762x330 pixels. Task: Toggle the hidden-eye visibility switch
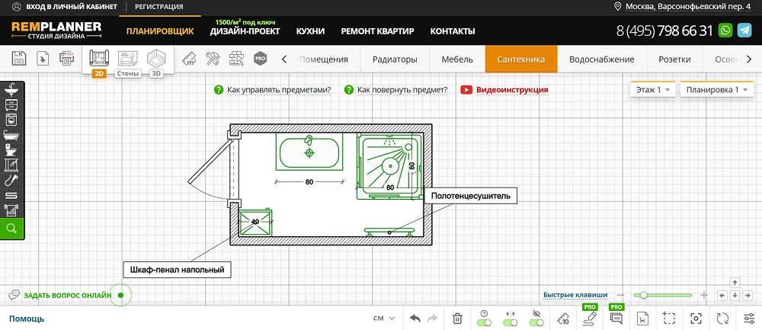537,322
